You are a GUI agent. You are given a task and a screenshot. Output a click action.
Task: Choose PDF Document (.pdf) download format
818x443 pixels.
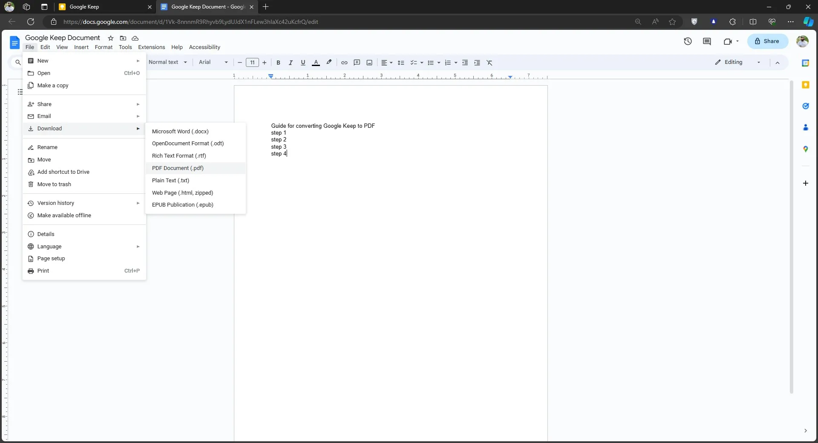click(196, 168)
